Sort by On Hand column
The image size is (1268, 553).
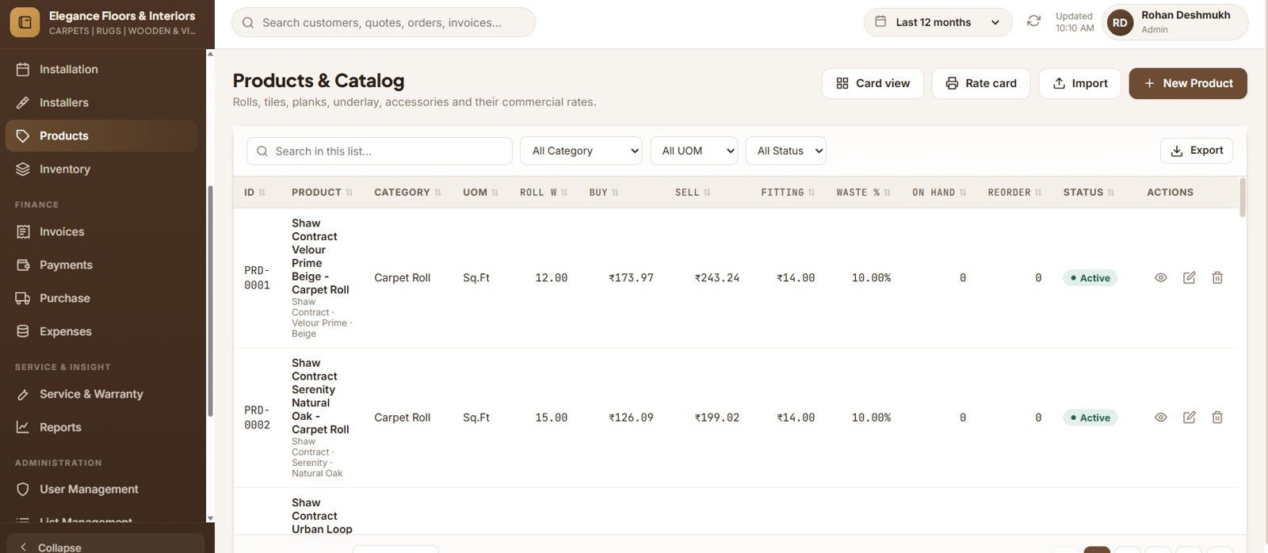[x=939, y=193]
